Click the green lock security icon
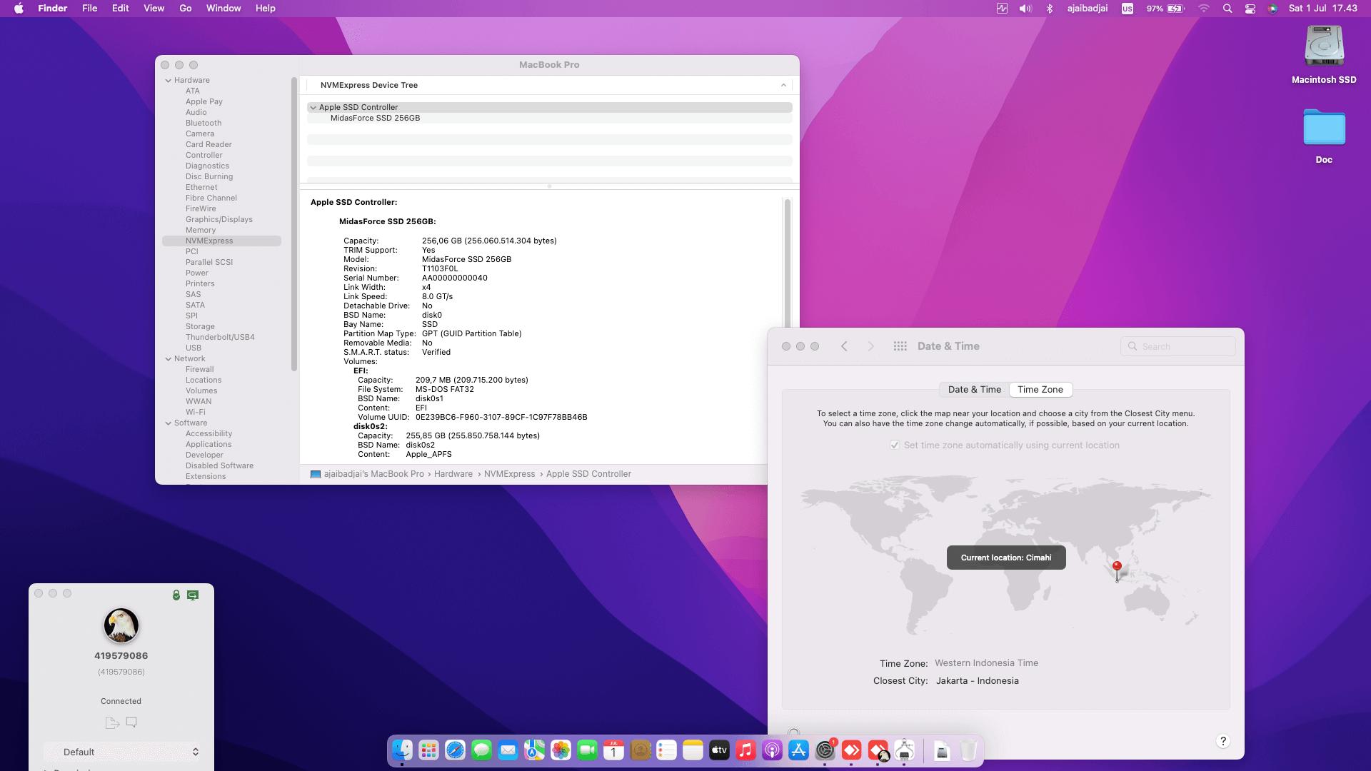 [176, 595]
